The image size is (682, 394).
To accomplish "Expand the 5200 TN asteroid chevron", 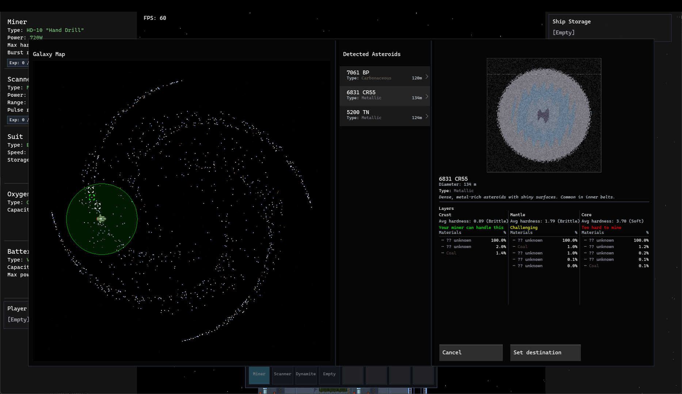I will click(426, 116).
